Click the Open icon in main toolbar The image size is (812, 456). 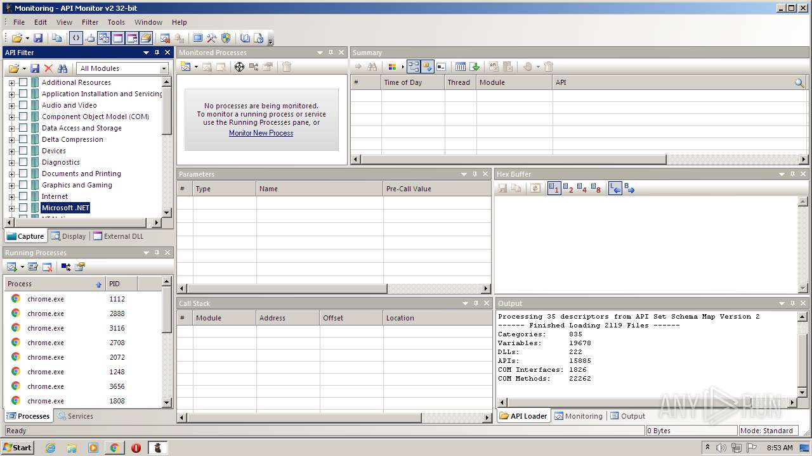[x=16, y=38]
